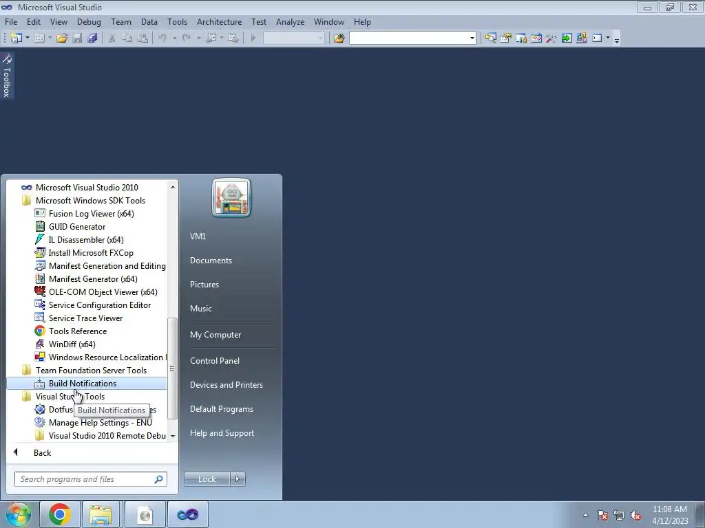705x528 pixels.
Task: Click the Start Debugging play icon
Action: (253, 38)
